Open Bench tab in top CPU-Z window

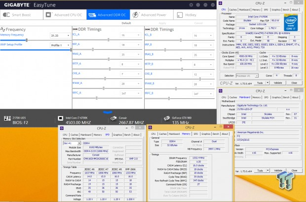[x=286, y=9]
